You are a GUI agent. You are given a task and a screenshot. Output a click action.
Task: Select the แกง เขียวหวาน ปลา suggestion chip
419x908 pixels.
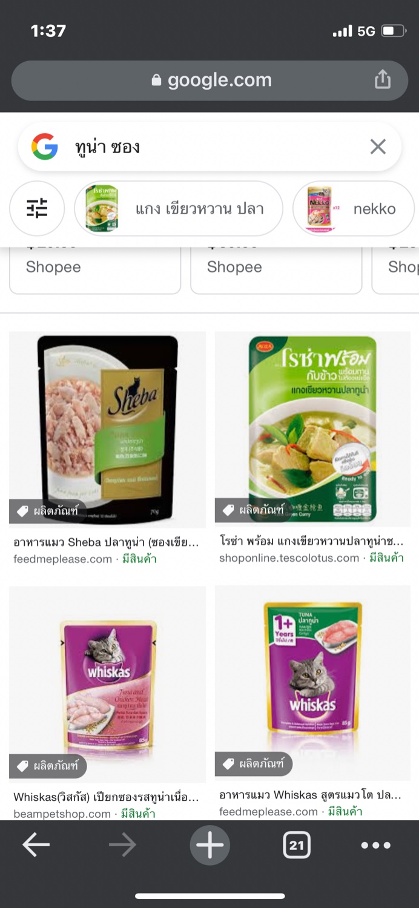(x=179, y=208)
